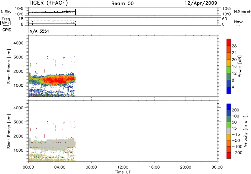
Task: Click the dotted frequency trace in Freq panel
Action: (x=52, y=21)
